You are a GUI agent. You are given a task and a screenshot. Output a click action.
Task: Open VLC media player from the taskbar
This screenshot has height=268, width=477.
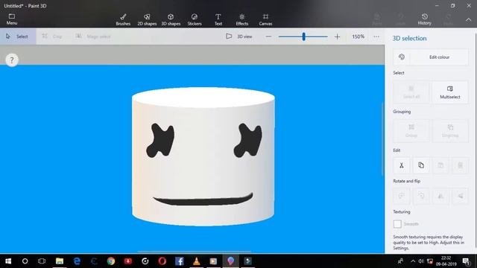pos(196,261)
